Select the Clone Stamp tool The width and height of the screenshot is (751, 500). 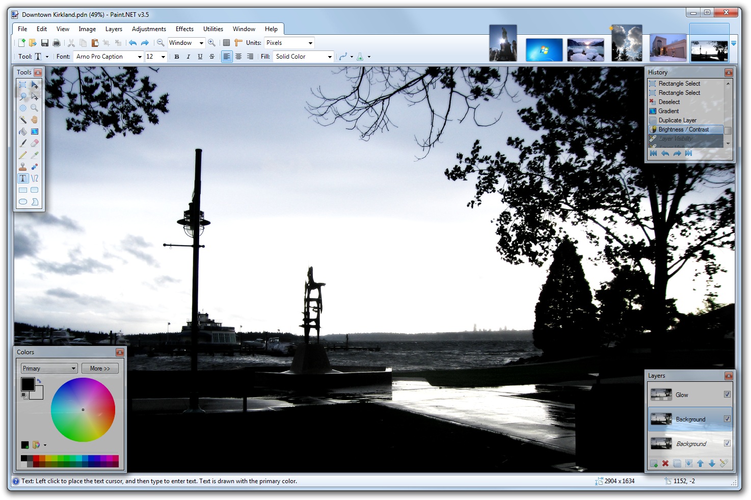[22, 166]
